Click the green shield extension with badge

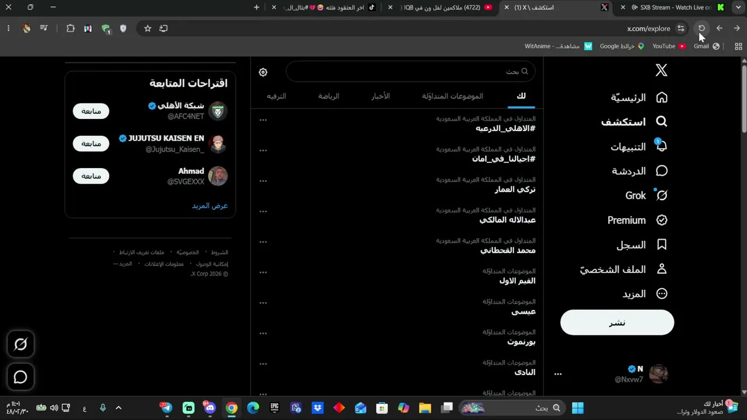click(x=106, y=29)
